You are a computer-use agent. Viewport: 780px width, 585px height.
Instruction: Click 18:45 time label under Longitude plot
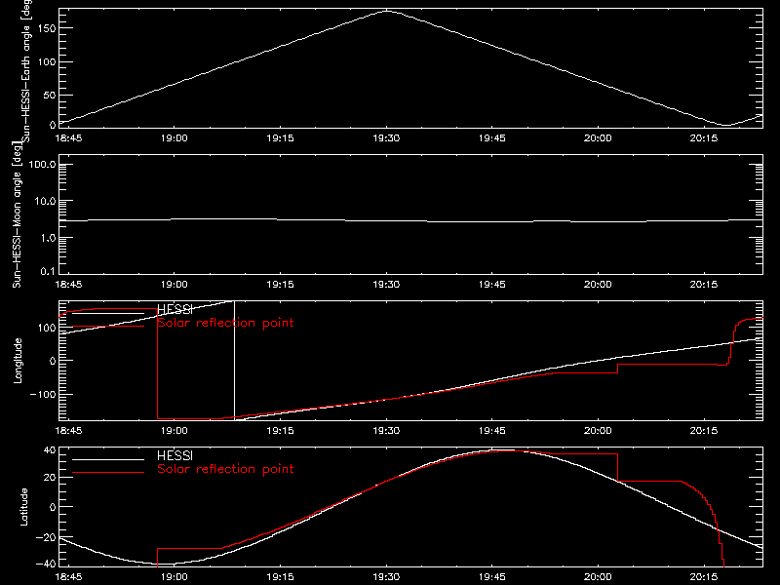pos(68,431)
